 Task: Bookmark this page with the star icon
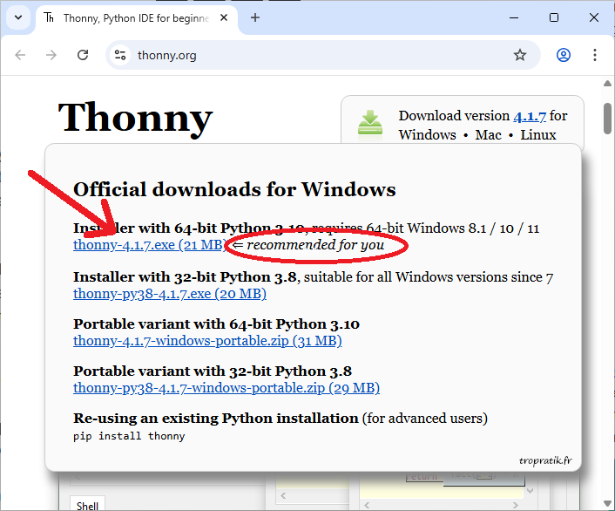(520, 55)
